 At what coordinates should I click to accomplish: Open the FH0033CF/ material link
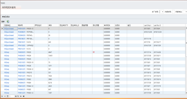coord(22,52)
